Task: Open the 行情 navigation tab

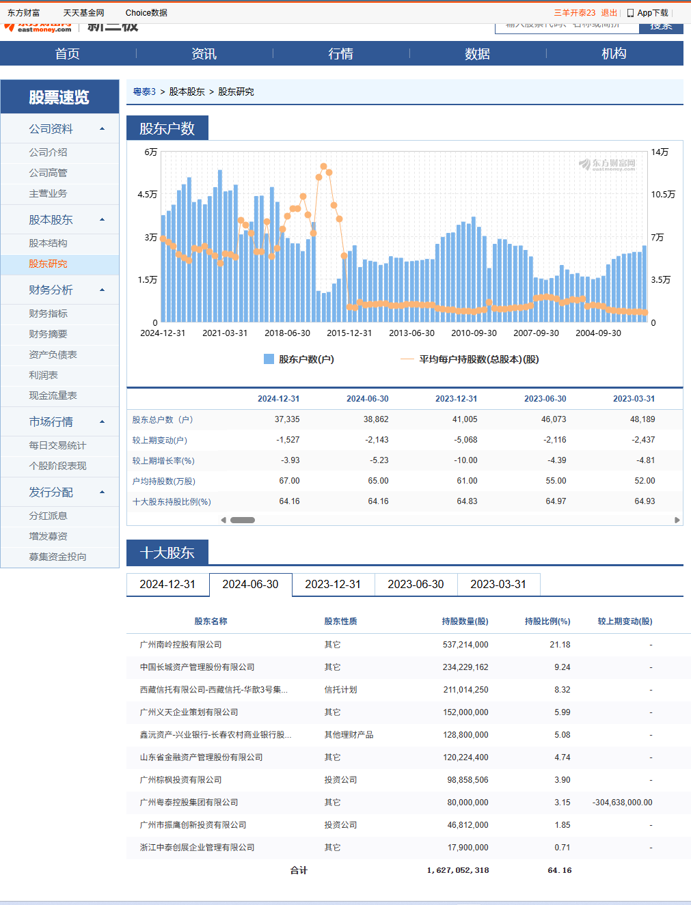Action: 341,54
